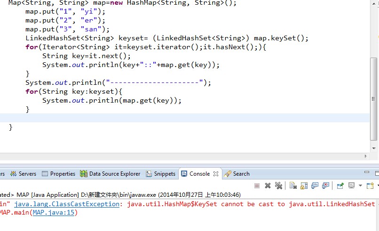Switch to the Properties tab
This screenshot has width=379, height=231.
(58, 174)
